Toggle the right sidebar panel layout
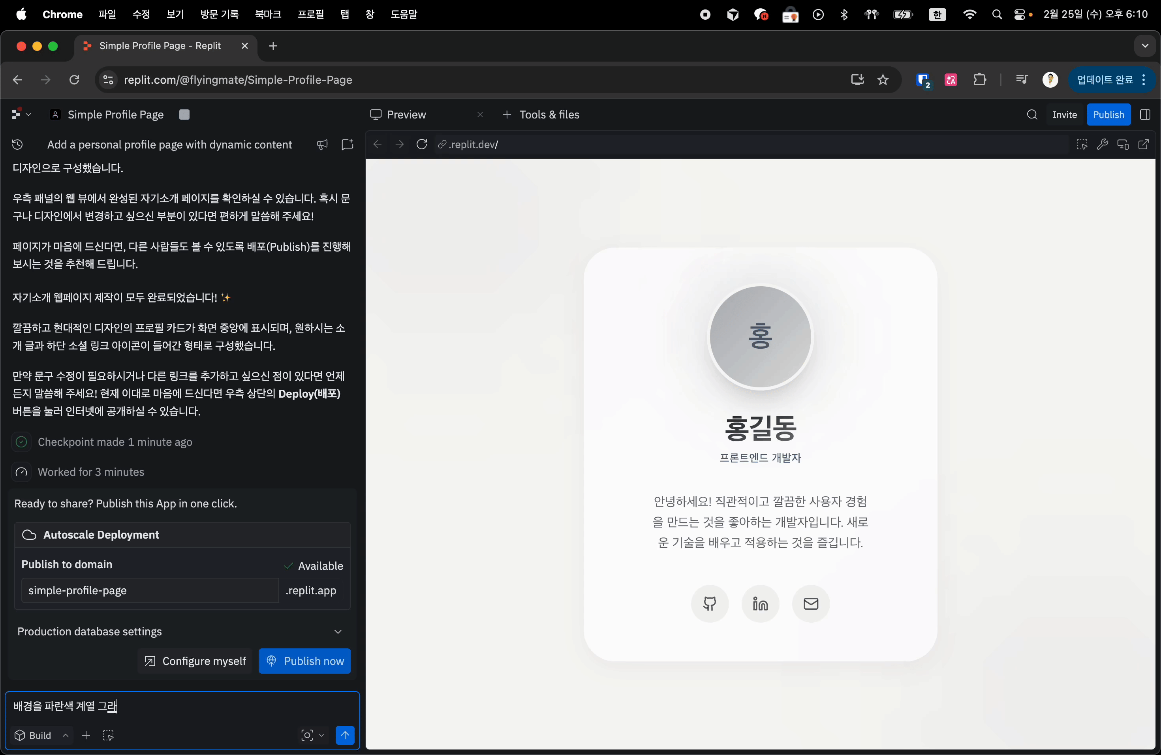 coord(1145,115)
